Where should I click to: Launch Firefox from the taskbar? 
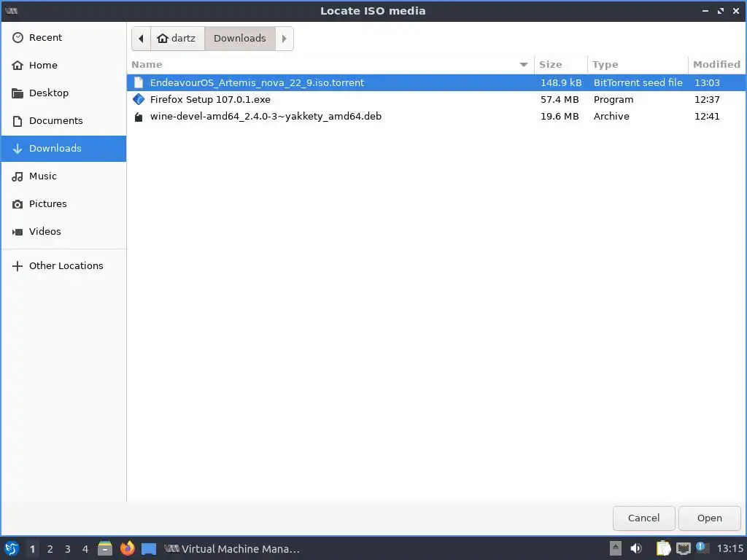[x=127, y=548]
